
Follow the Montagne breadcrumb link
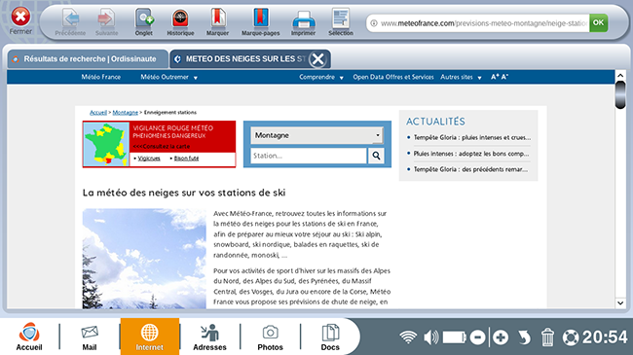click(x=126, y=112)
